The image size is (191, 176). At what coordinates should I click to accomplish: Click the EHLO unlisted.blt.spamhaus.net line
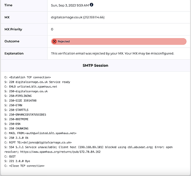click(x=31, y=87)
